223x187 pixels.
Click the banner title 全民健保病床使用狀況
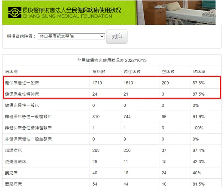[94, 10]
